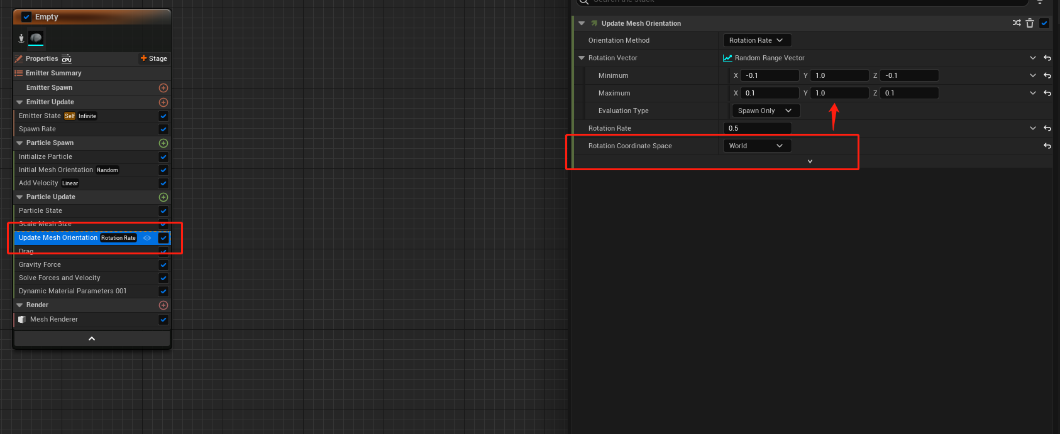Click the add module icon for Particle Update
Viewport: 1060px width, 434px height.
pos(163,197)
